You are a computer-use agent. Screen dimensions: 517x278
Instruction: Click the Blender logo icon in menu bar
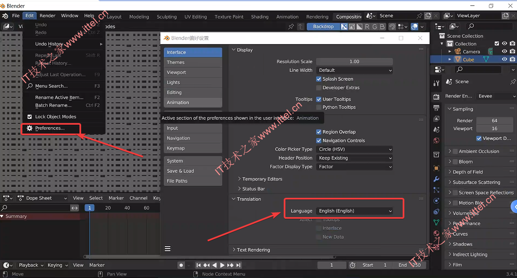(5, 16)
